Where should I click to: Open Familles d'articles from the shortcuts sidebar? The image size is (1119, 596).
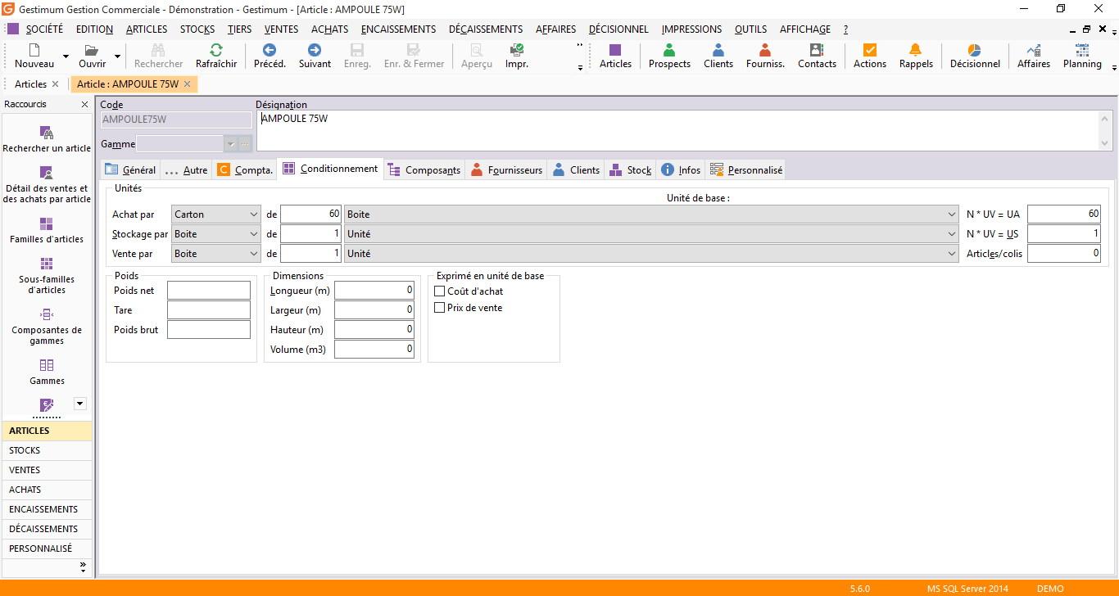point(47,232)
